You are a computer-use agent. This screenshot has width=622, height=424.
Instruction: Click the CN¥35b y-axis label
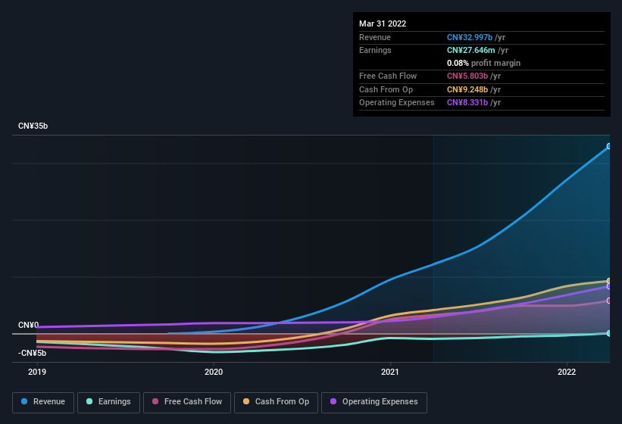33,126
